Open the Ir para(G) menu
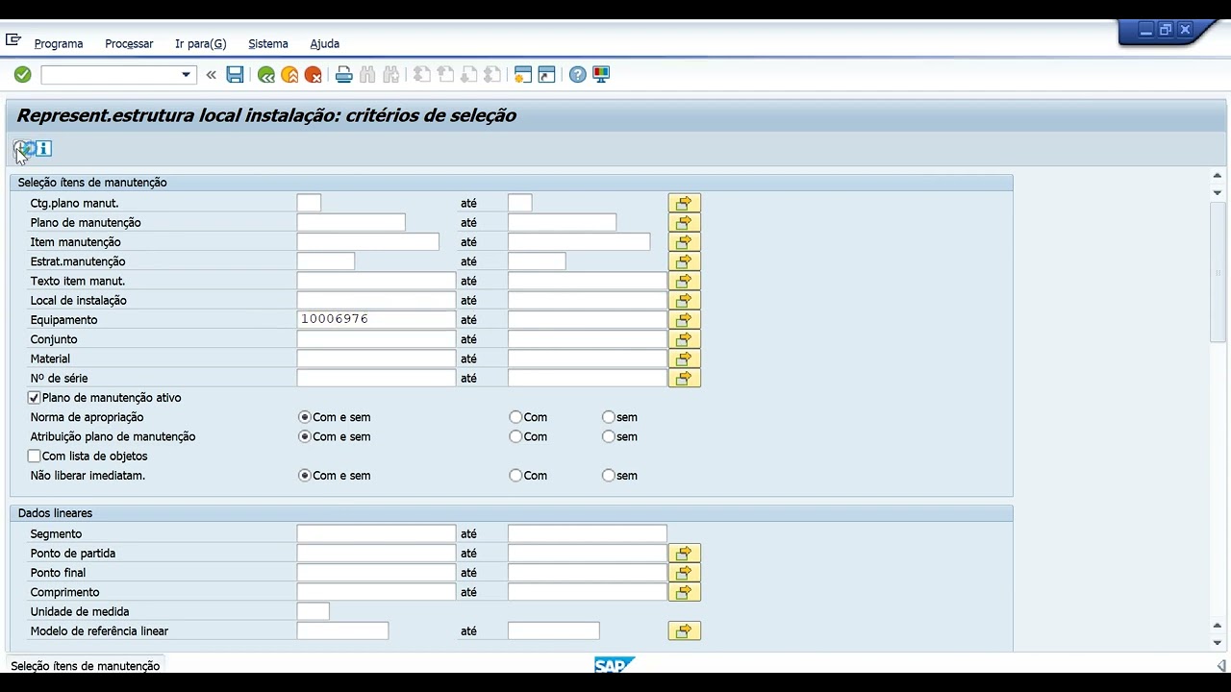 (x=201, y=43)
